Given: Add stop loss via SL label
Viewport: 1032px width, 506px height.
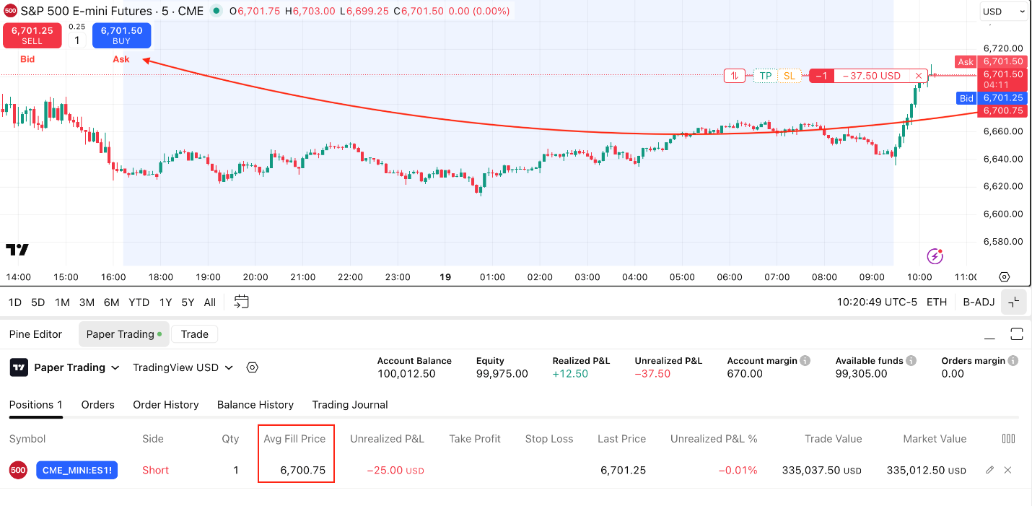Looking at the screenshot, I should tap(790, 76).
